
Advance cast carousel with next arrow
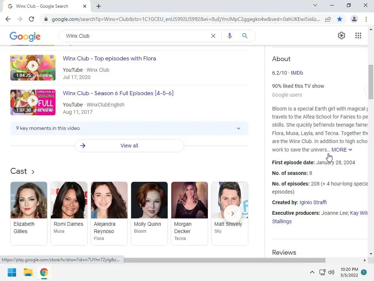233,214
